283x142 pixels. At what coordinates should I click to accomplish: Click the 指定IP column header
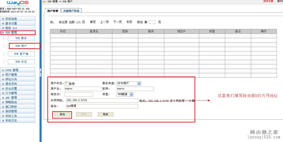point(181,31)
